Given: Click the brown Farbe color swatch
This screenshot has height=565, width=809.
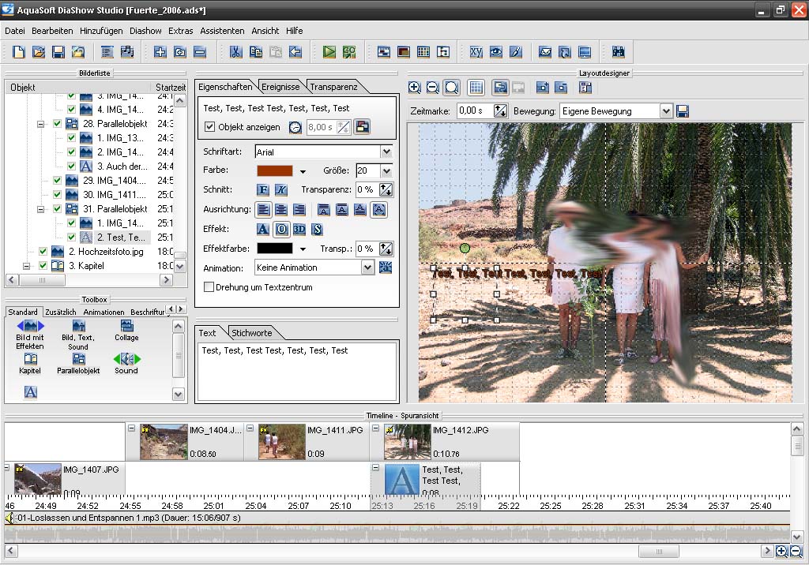Looking at the screenshot, I should [x=274, y=171].
